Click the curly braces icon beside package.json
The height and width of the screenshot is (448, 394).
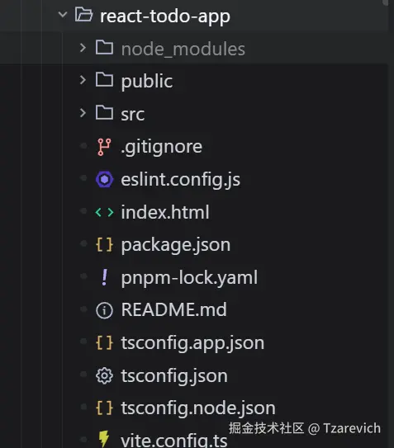[x=104, y=245]
